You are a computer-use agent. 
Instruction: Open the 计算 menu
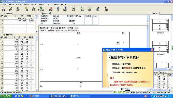(x=11, y=5)
